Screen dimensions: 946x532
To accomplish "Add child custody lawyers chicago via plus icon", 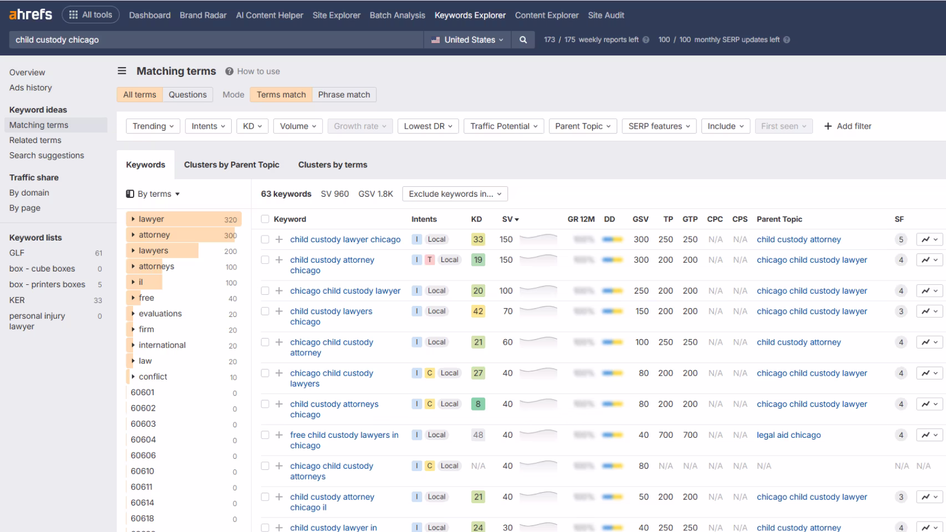I will (x=279, y=311).
